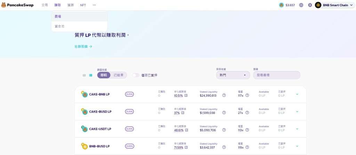Select the 即時 live farms toggle

pos(104,75)
